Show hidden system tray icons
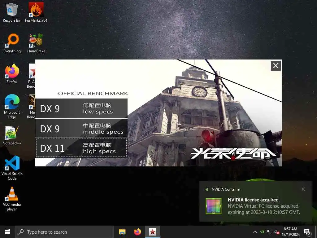Image resolution: width=317 pixels, height=238 pixels. coord(255,232)
